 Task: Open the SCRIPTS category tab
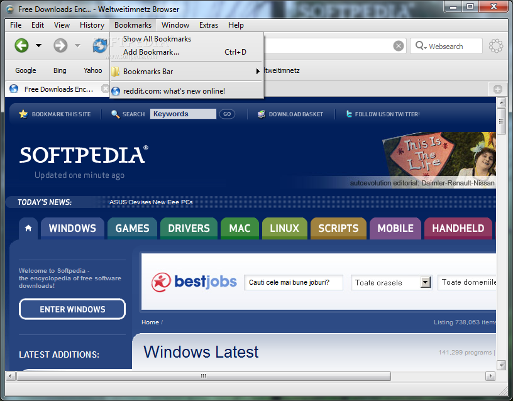coord(338,228)
